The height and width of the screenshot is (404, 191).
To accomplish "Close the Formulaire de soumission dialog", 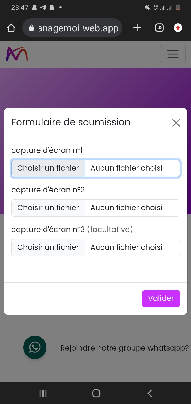I will [x=176, y=123].
